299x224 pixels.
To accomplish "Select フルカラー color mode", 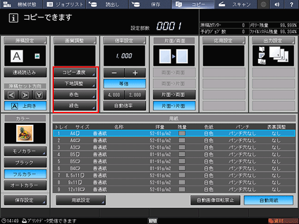I will pyautogui.click(x=25, y=174).
